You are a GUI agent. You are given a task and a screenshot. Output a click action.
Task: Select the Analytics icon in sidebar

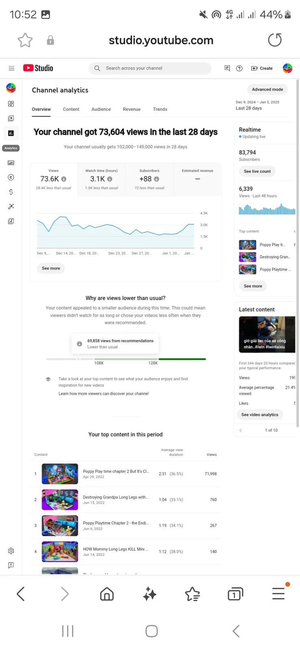(11, 133)
